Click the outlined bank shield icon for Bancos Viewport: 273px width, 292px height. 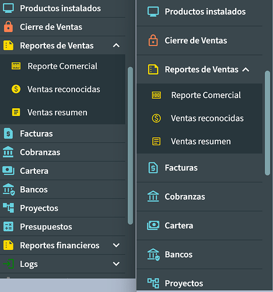pos(153,255)
